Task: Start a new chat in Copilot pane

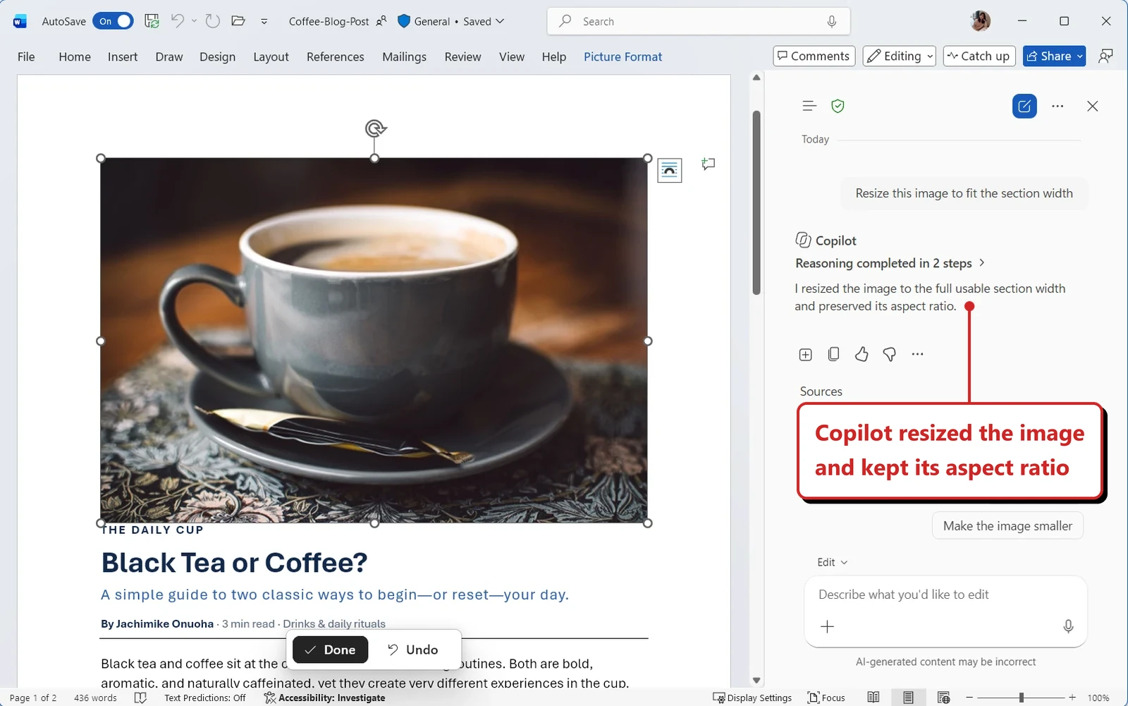Action: [1024, 106]
